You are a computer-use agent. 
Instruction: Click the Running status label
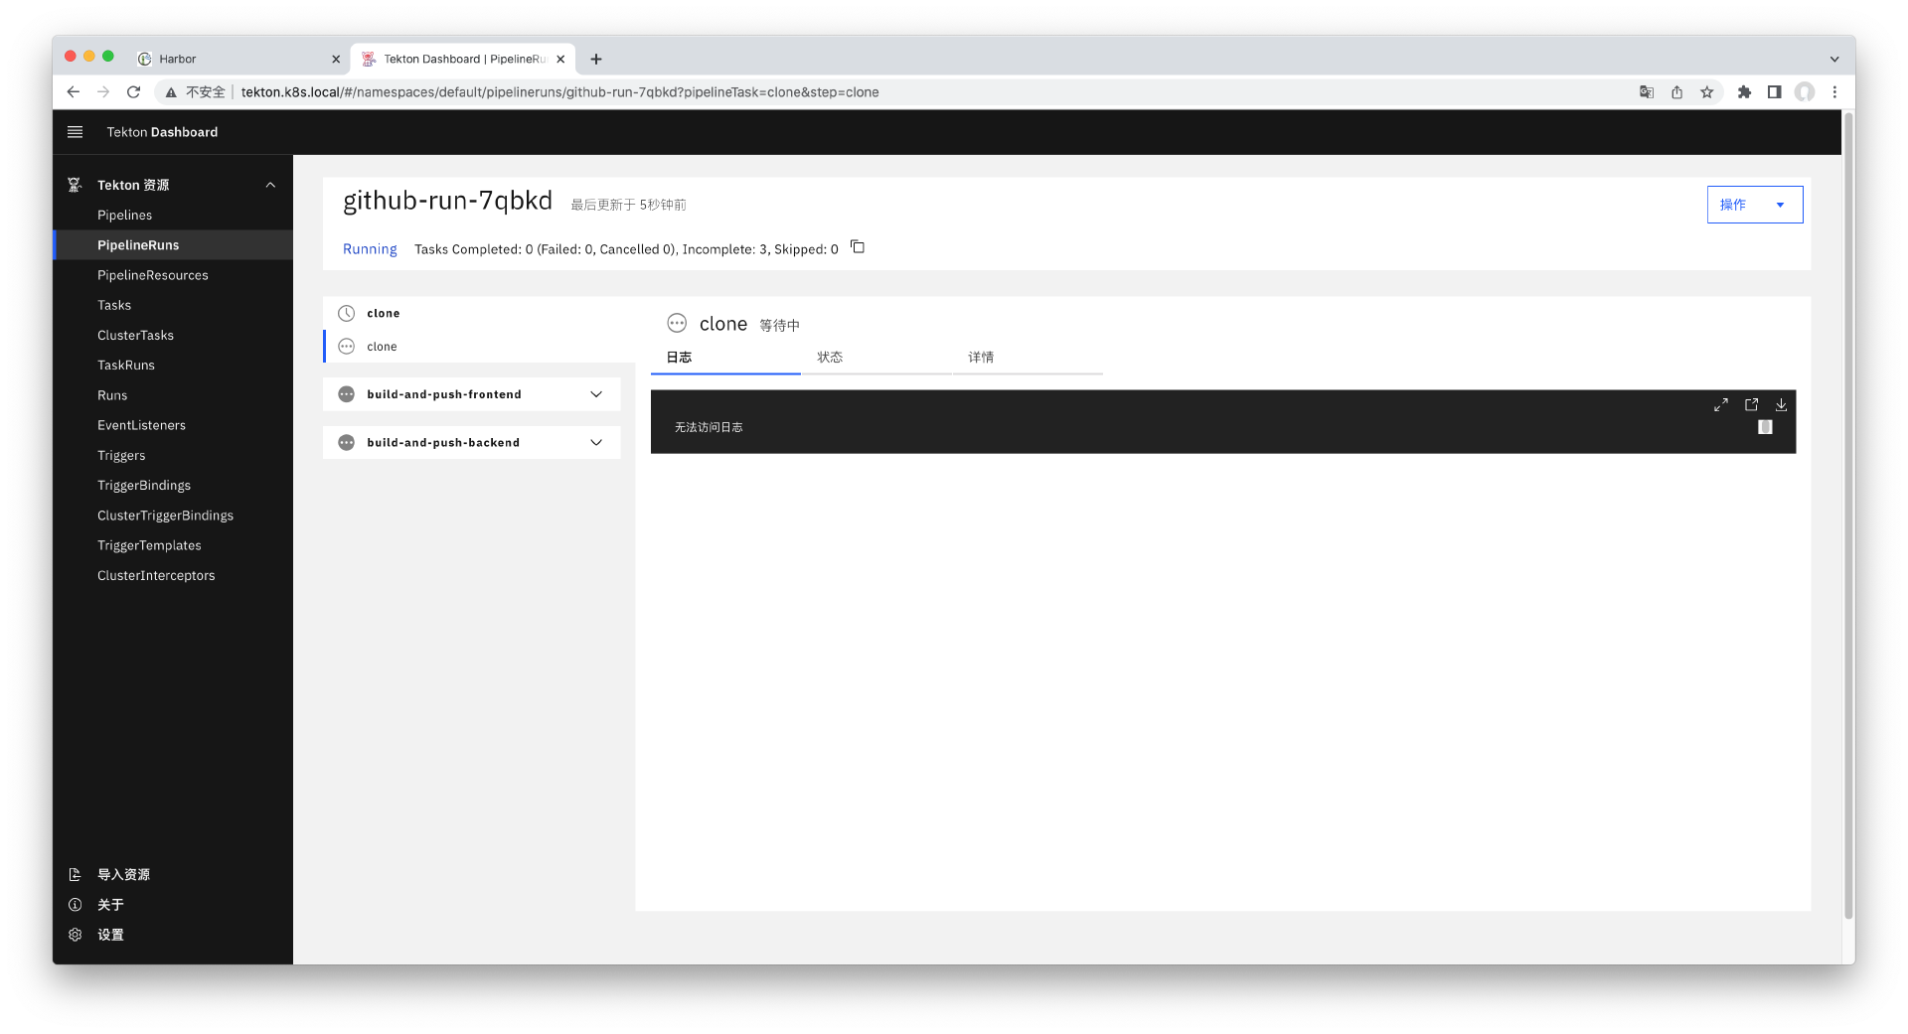370,249
